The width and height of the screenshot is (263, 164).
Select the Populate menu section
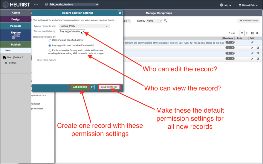coord(16,26)
